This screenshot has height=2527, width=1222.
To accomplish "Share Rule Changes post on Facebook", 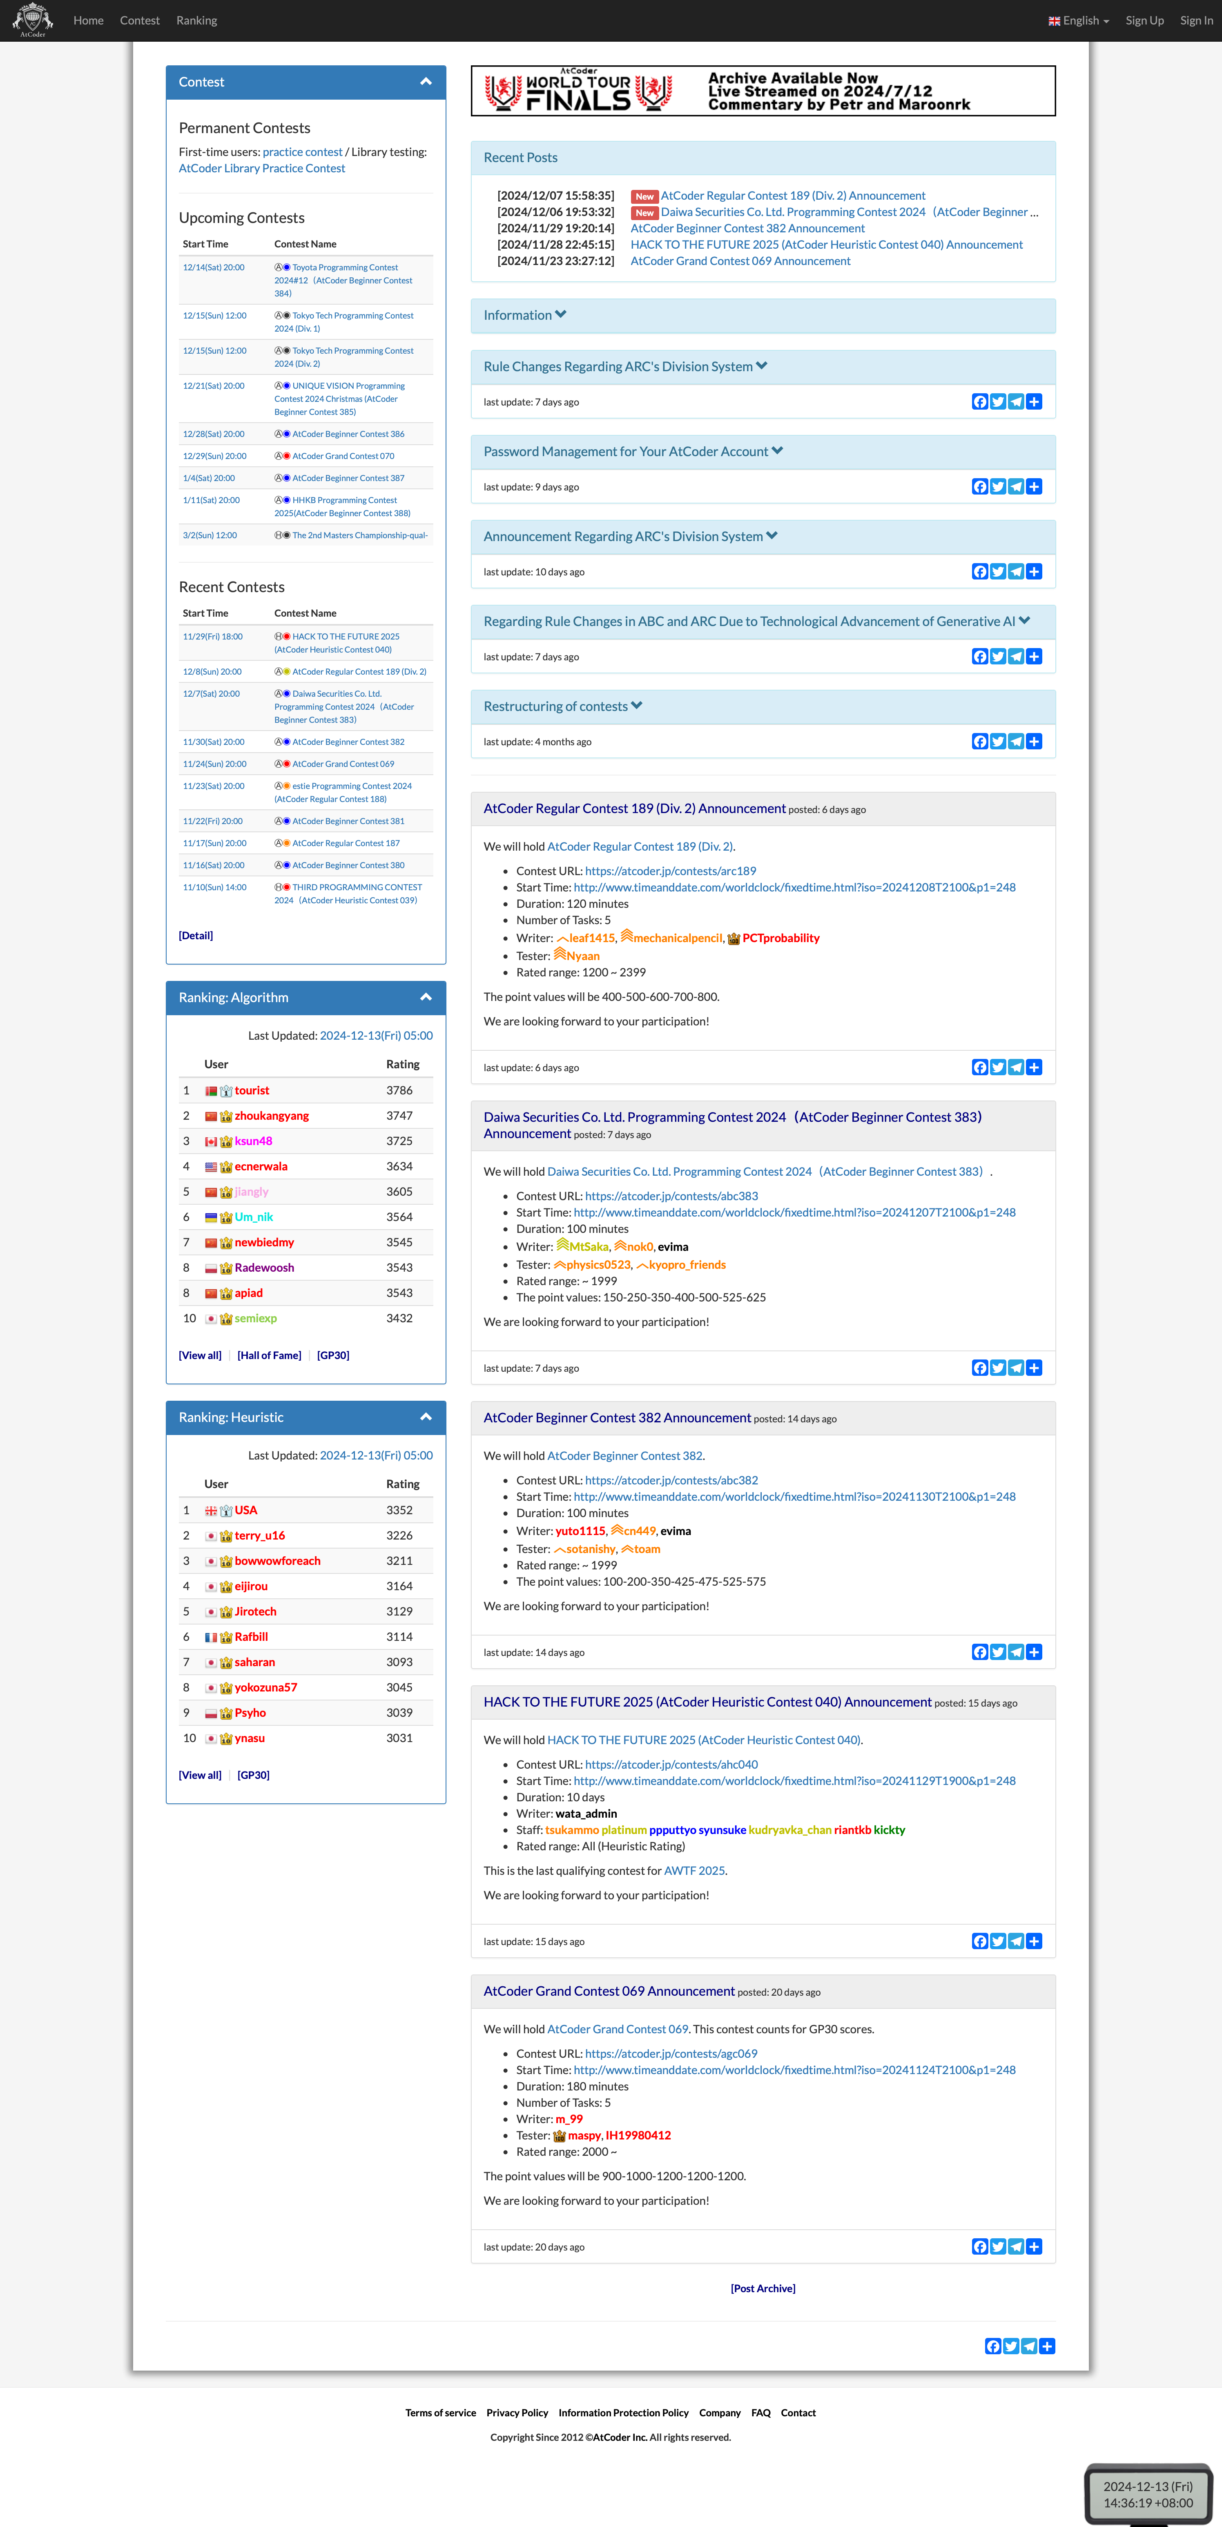I will click(x=980, y=402).
